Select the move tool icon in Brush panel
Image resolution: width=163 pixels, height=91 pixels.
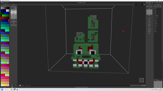11,16
